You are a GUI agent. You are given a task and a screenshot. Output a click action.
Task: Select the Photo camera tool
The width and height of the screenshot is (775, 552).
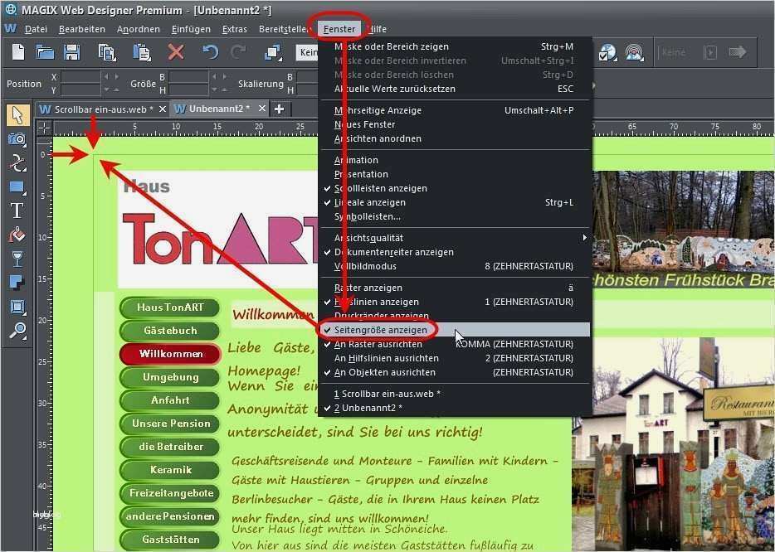(17, 138)
